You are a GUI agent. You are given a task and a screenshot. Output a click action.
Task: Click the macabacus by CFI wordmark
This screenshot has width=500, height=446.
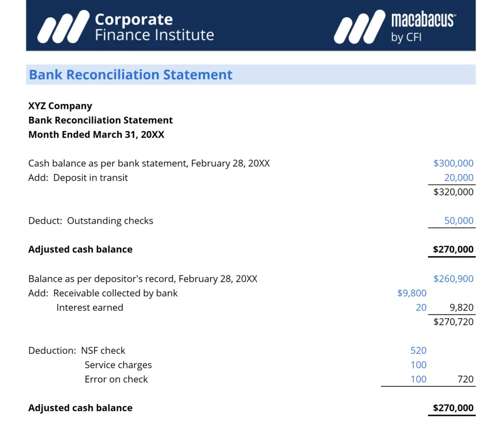click(422, 26)
